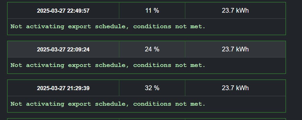Click the 32 % percentage cell
The height and width of the screenshot is (120, 302).
click(x=152, y=88)
